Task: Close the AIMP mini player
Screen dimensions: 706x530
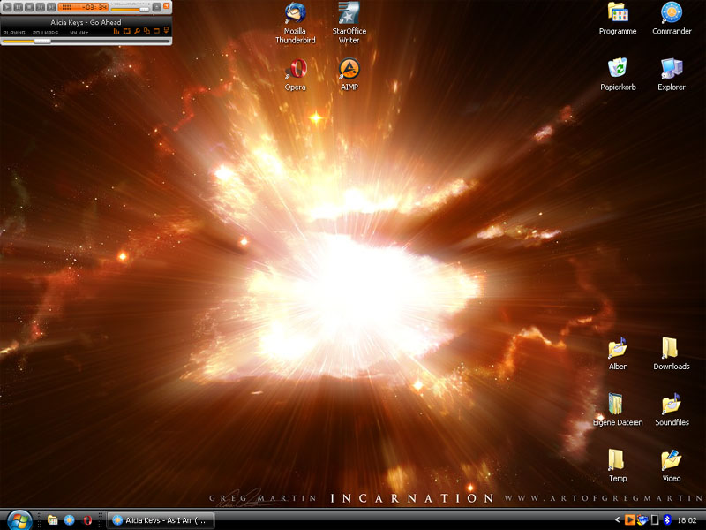Action: pyautogui.click(x=166, y=6)
